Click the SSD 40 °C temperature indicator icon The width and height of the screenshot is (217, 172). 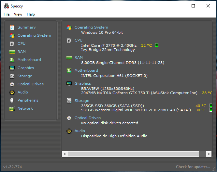(210, 105)
